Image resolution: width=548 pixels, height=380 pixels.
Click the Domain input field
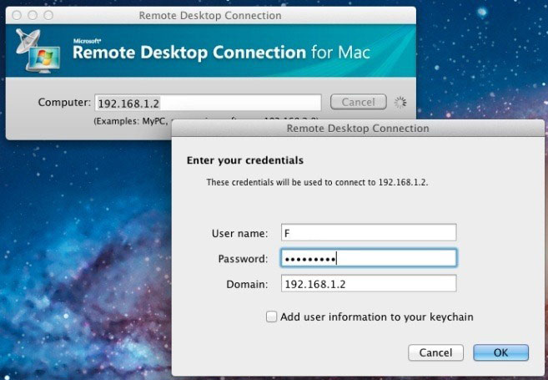pyautogui.click(x=369, y=283)
